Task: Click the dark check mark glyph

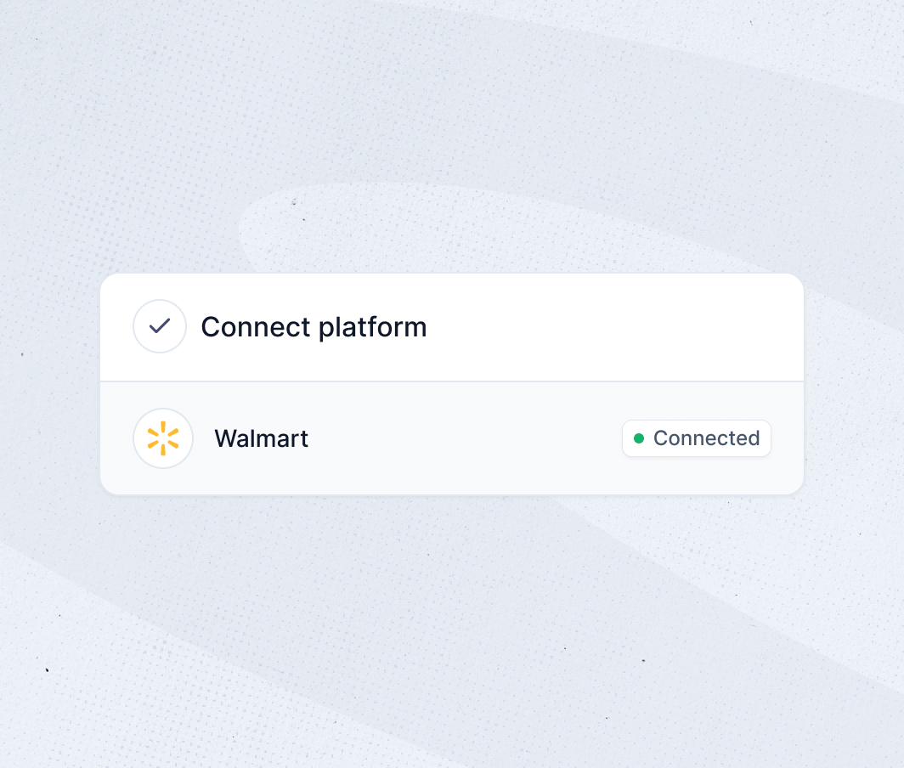Action: coord(160,326)
